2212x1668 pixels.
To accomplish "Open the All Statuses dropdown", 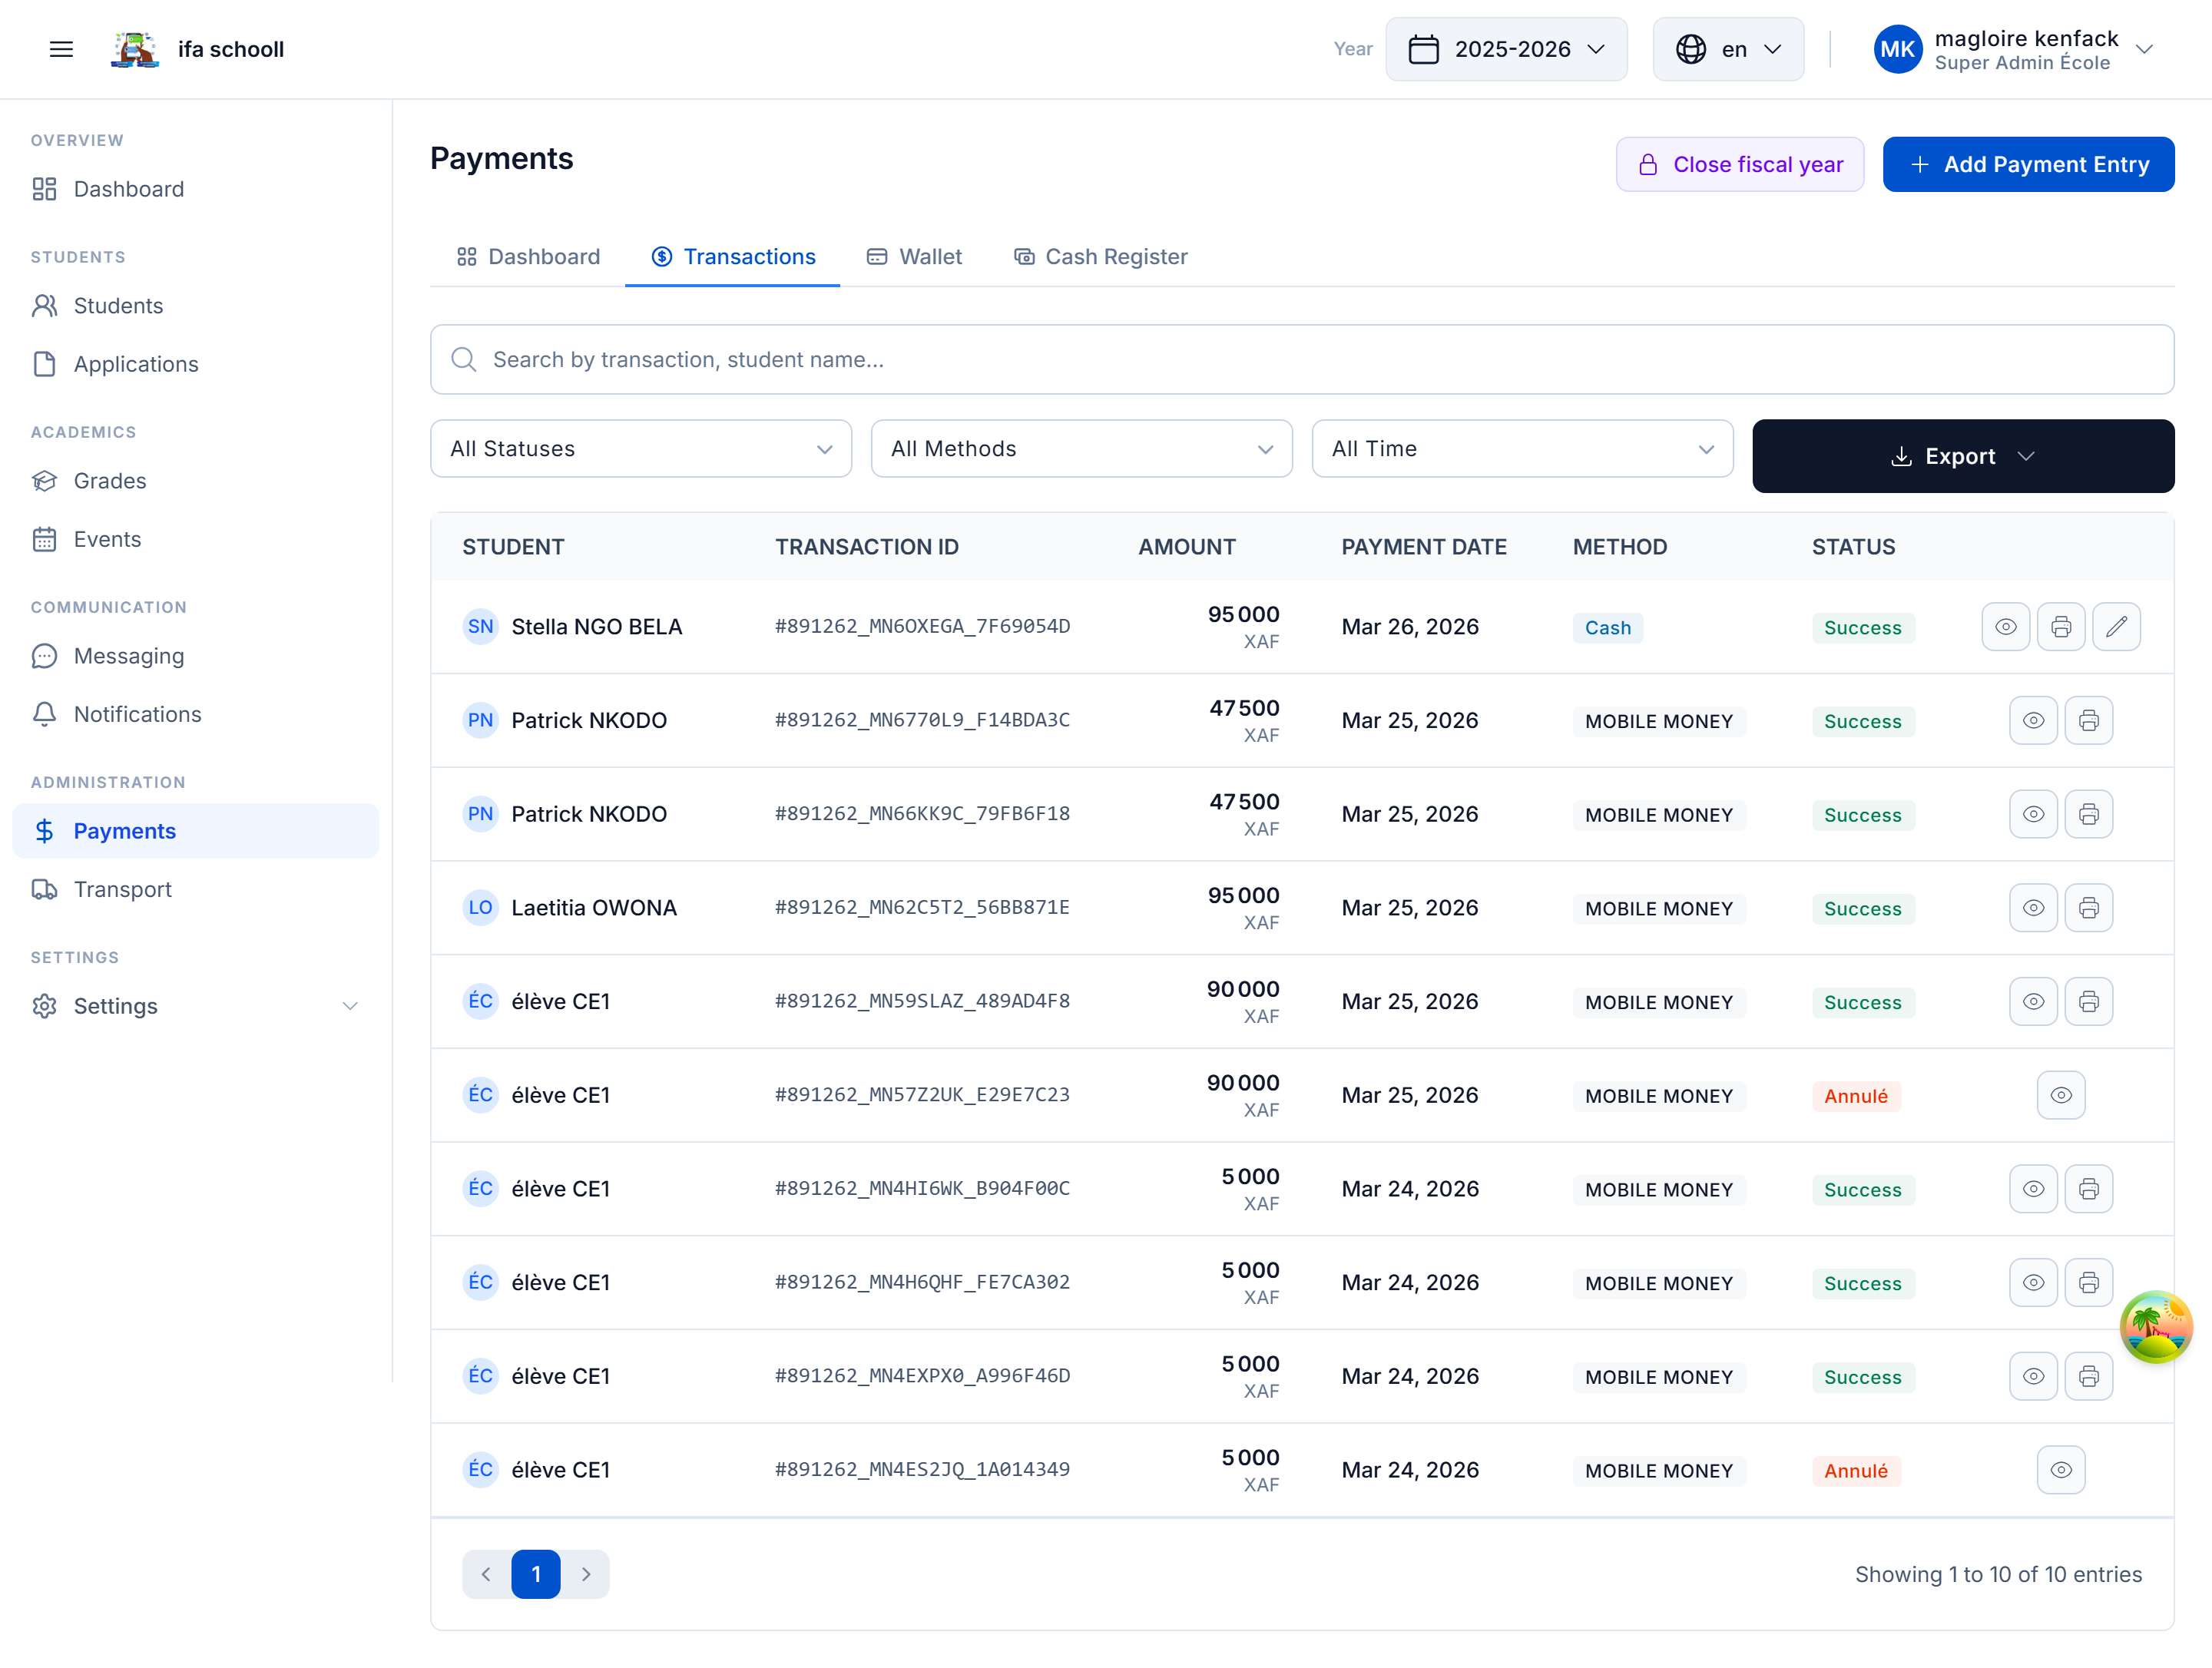I will pos(640,448).
